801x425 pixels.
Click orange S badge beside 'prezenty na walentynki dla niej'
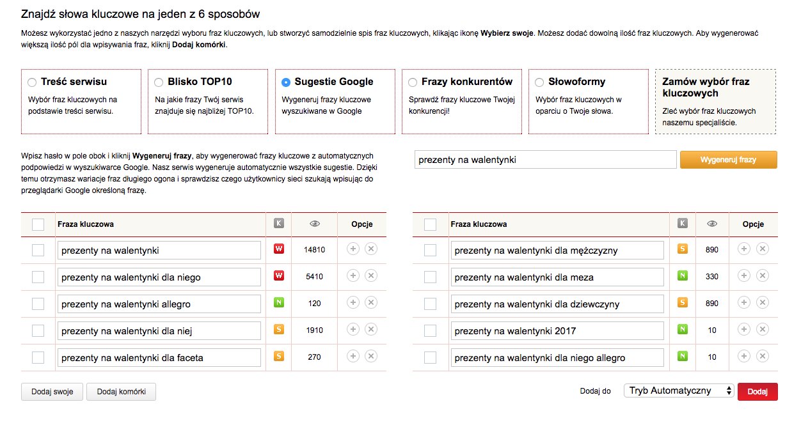pos(279,330)
